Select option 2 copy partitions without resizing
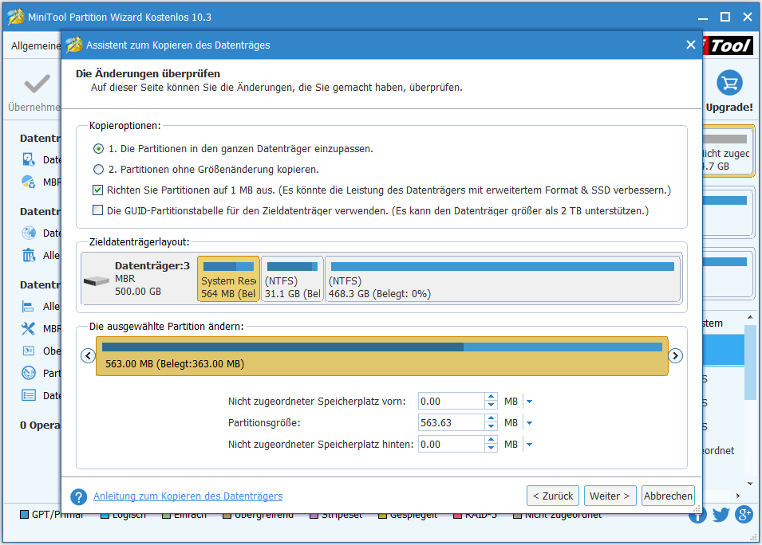This screenshot has width=762, height=545. [98, 170]
